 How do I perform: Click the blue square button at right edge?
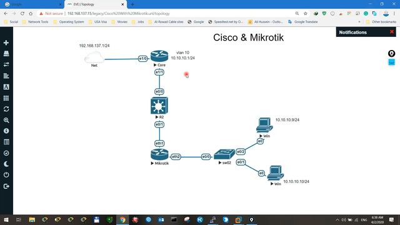[x=392, y=62]
